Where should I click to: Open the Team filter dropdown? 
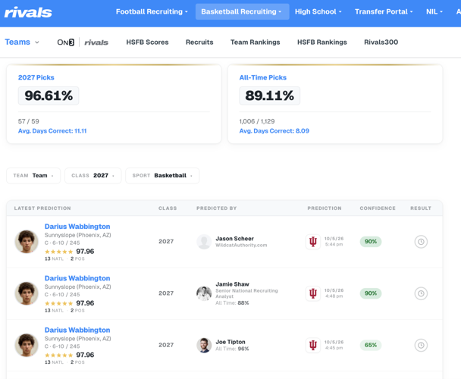pyautogui.click(x=33, y=176)
